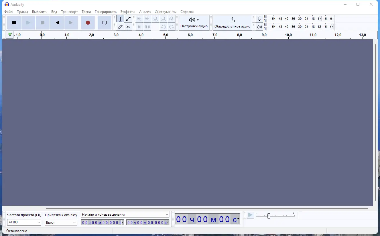Open audio position time format arrow
This screenshot has width=380, height=236.
point(238,219)
